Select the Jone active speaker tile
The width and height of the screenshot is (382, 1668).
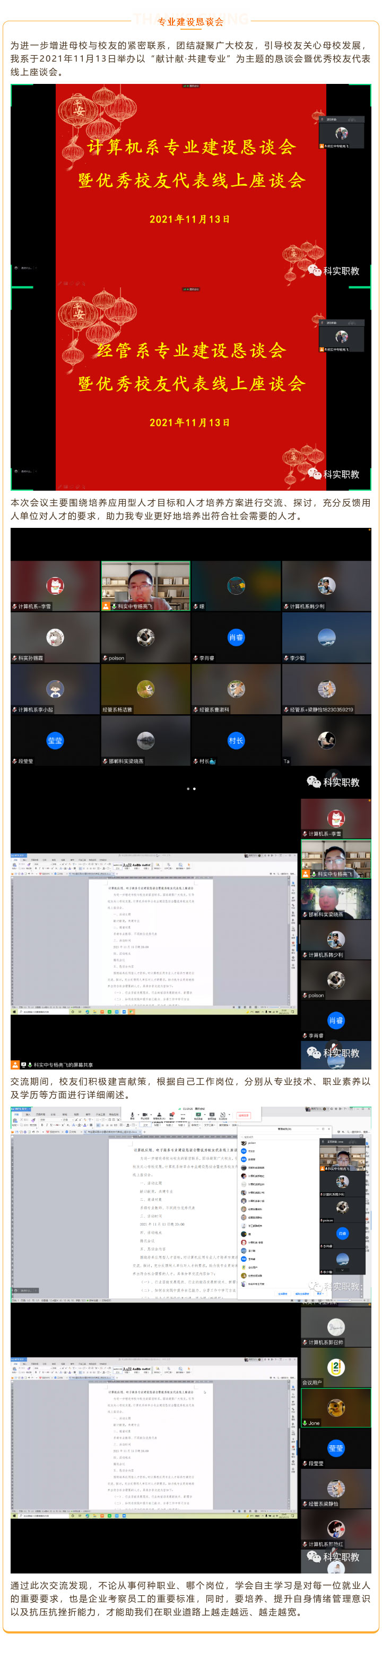(335, 1408)
